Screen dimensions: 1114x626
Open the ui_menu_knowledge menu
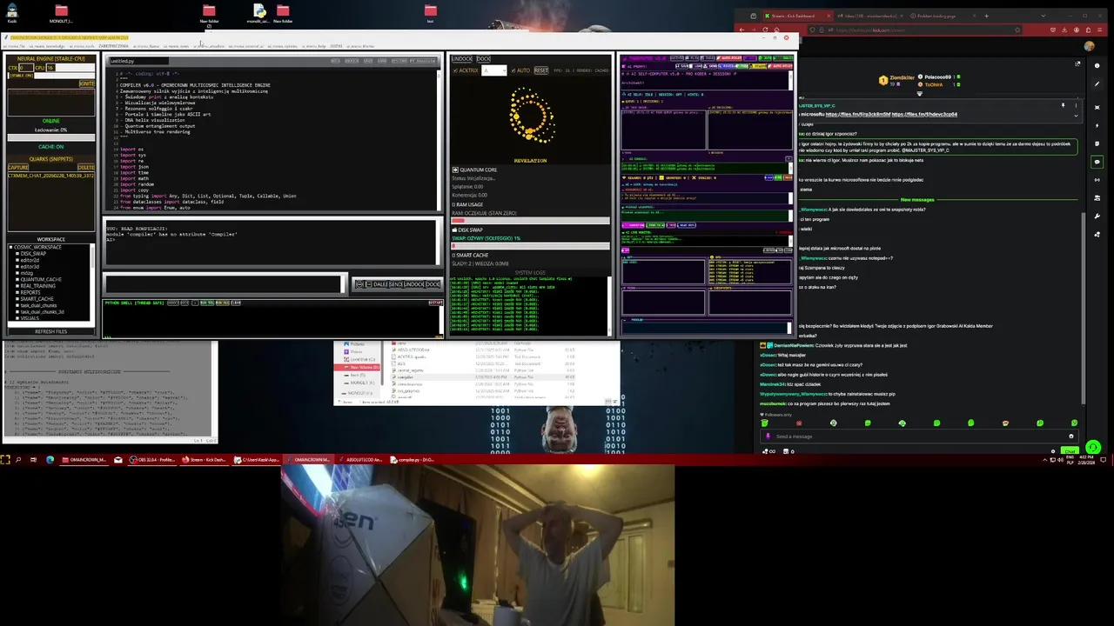pyautogui.click(x=45, y=46)
